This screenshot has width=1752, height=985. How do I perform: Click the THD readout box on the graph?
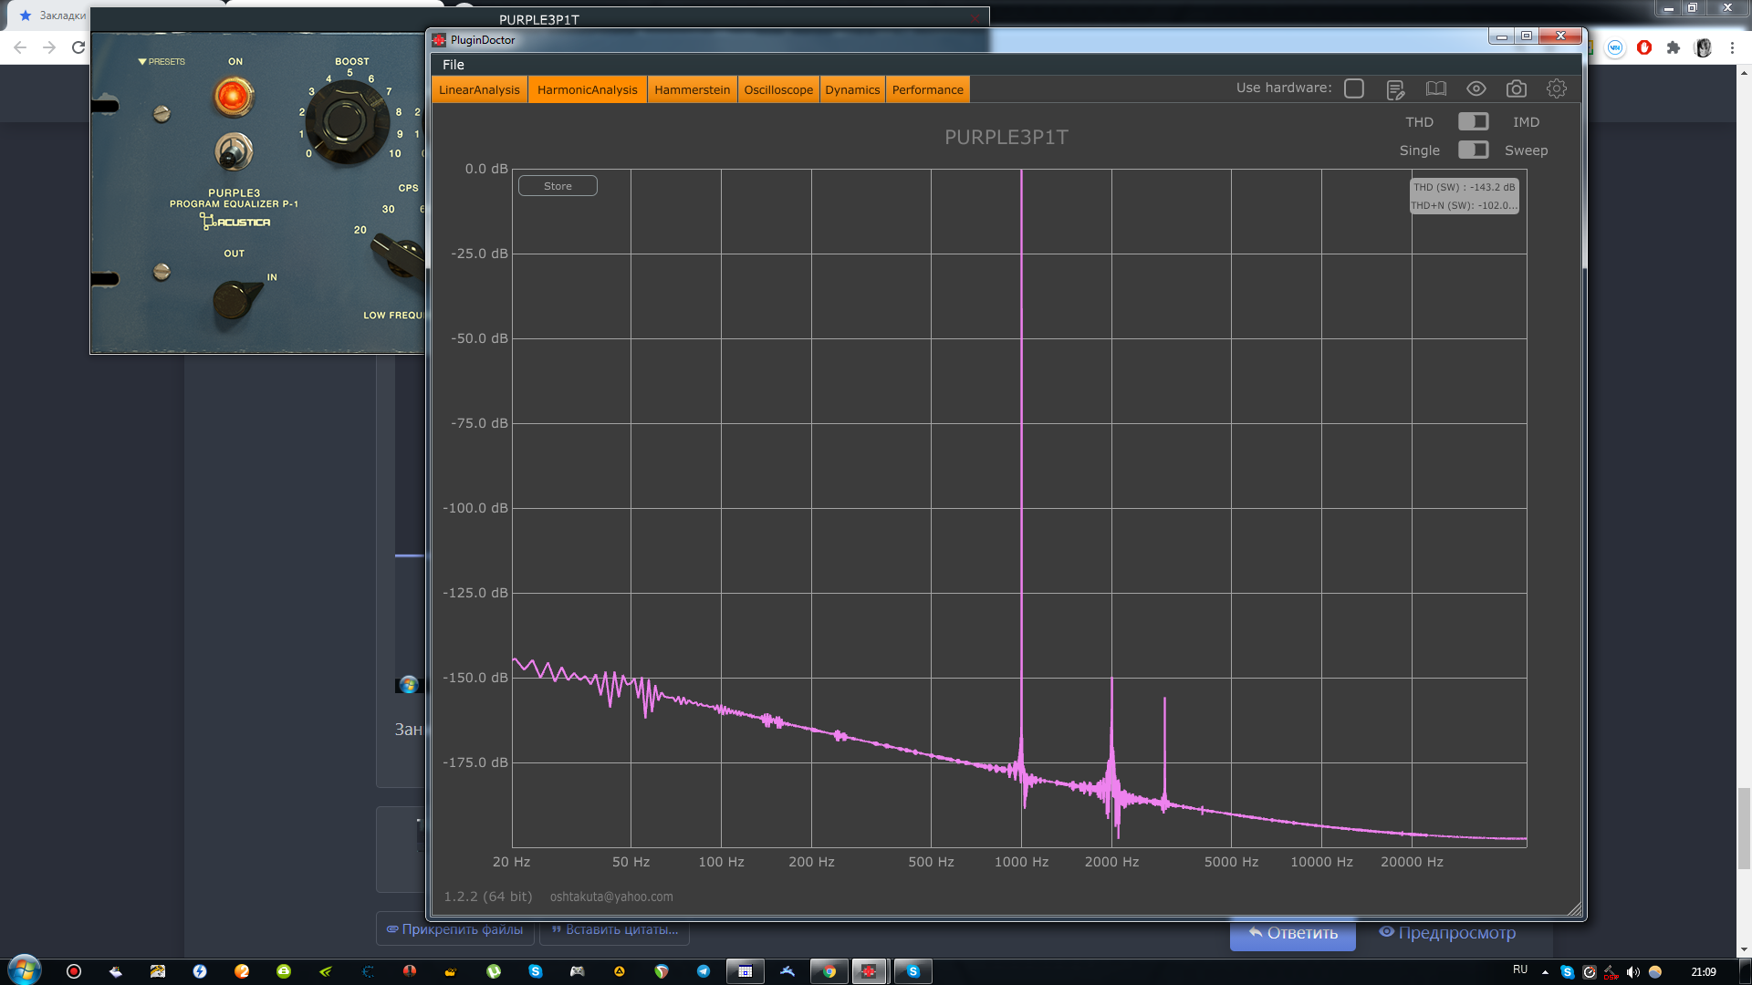(x=1465, y=196)
